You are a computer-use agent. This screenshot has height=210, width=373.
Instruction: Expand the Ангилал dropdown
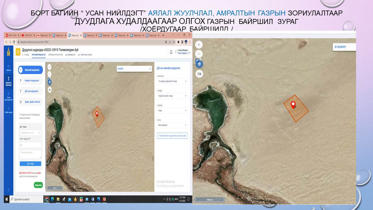tap(172, 81)
